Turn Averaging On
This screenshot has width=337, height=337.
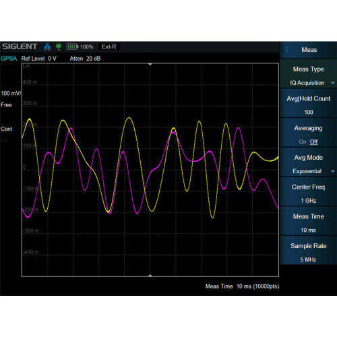(303, 142)
